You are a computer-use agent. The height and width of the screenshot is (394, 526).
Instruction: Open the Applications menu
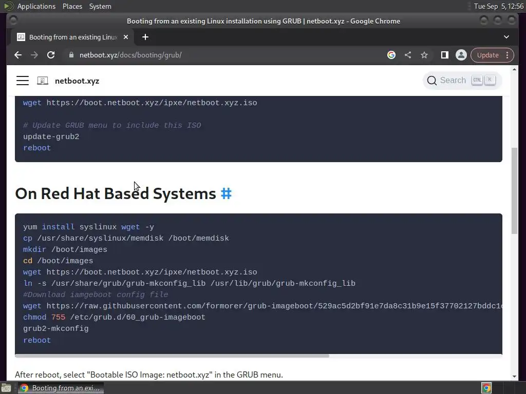pyautogui.click(x=36, y=6)
